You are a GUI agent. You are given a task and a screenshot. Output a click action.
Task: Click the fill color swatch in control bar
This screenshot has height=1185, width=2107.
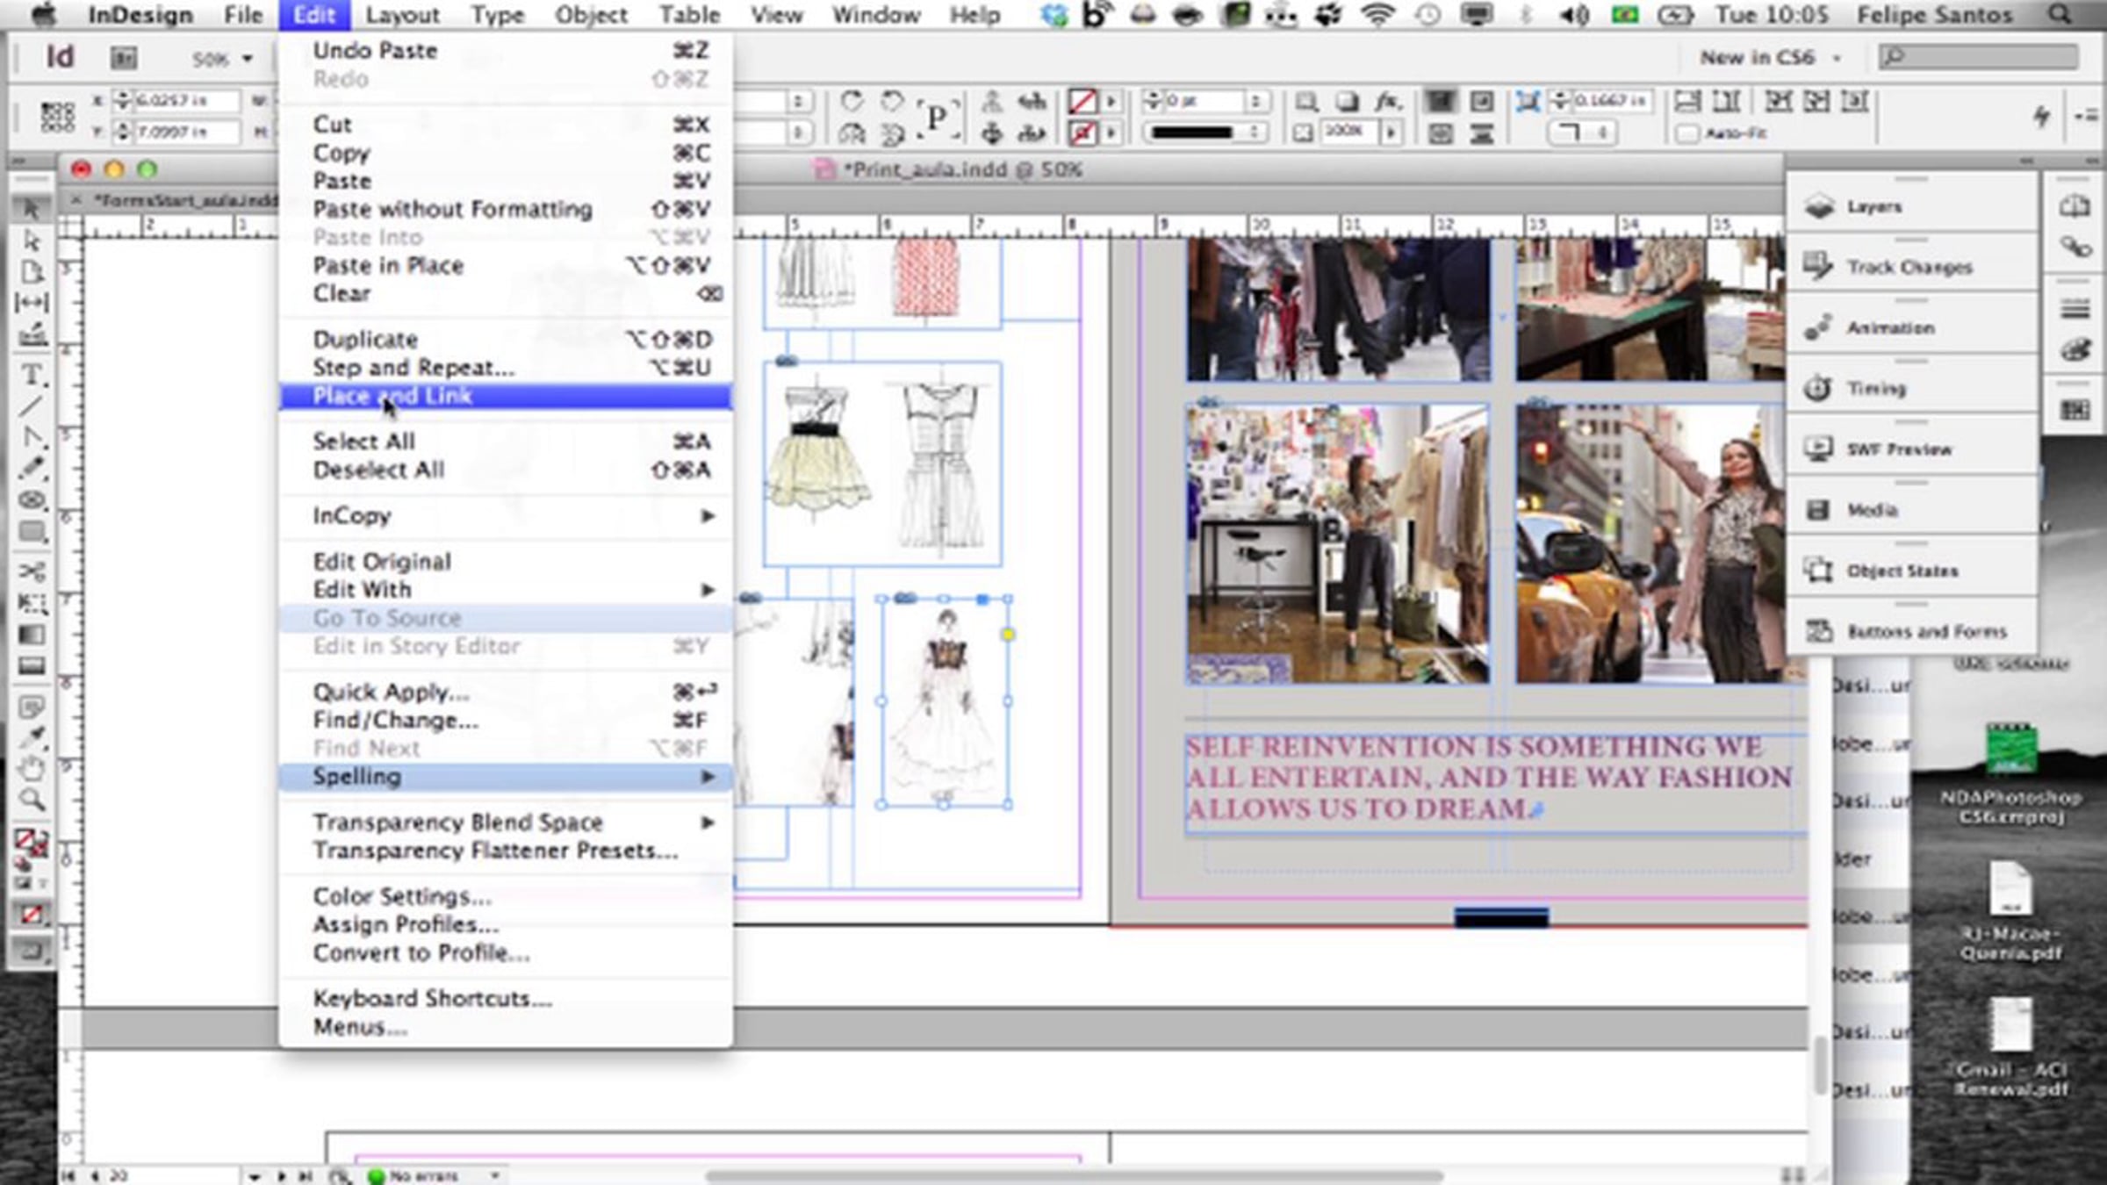(x=1082, y=102)
